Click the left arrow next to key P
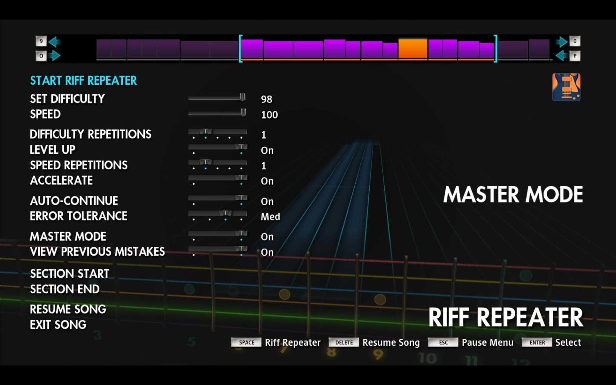The width and height of the screenshot is (616, 385). pos(562,56)
